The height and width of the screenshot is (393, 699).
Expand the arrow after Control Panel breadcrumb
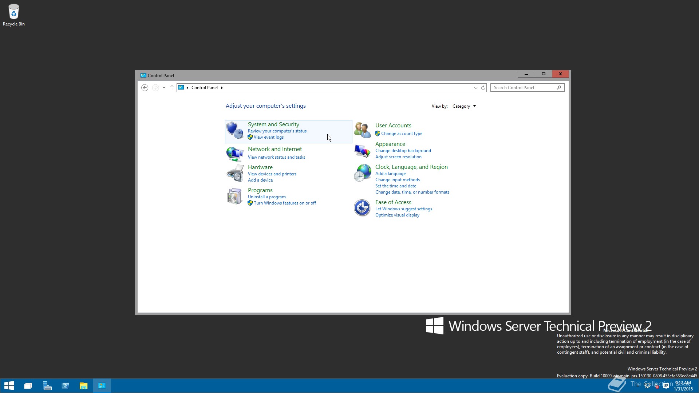pos(222,88)
